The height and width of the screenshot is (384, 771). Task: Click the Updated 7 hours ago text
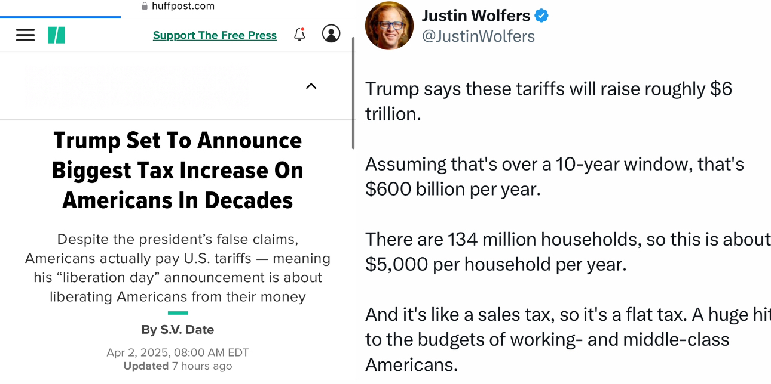tap(178, 366)
